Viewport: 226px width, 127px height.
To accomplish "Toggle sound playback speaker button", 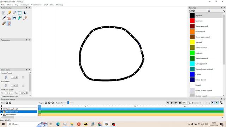I will pyautogui.click(x=213, y=103).
